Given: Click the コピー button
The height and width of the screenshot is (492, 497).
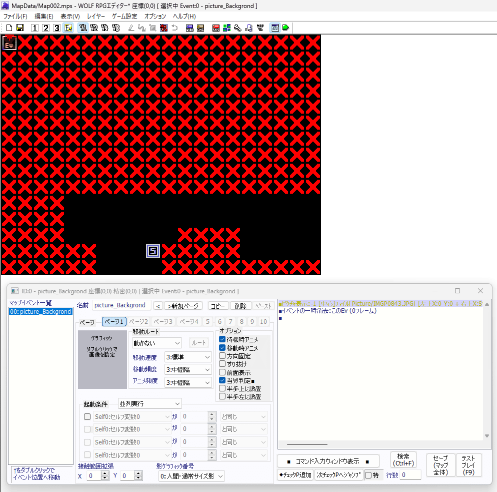Looking at the screenshot, I should click(218, 306).
